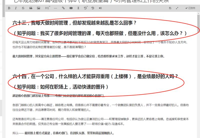Image resolution: width=200 pixels, height=138 pixels.
Task: Insert a video
Action: (x=71, y=8)
